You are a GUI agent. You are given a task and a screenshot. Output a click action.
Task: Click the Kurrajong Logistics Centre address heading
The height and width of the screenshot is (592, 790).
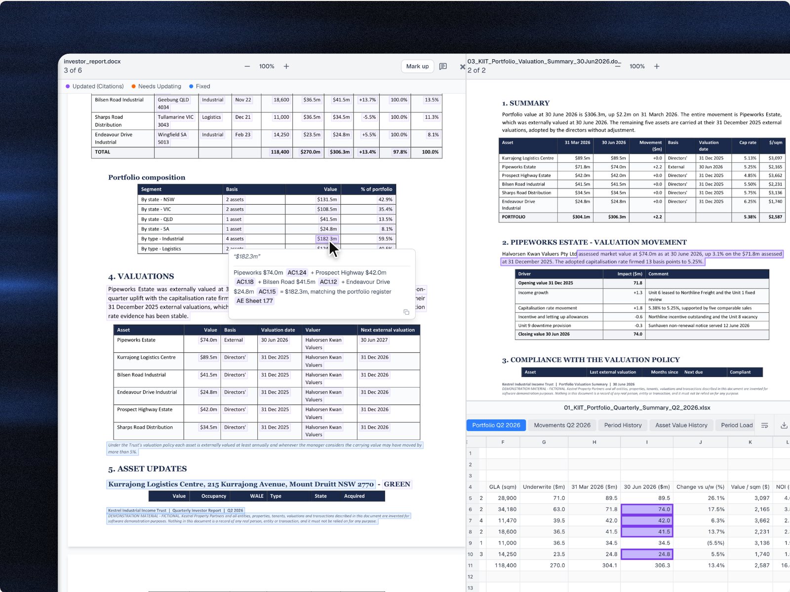[241, 484]
